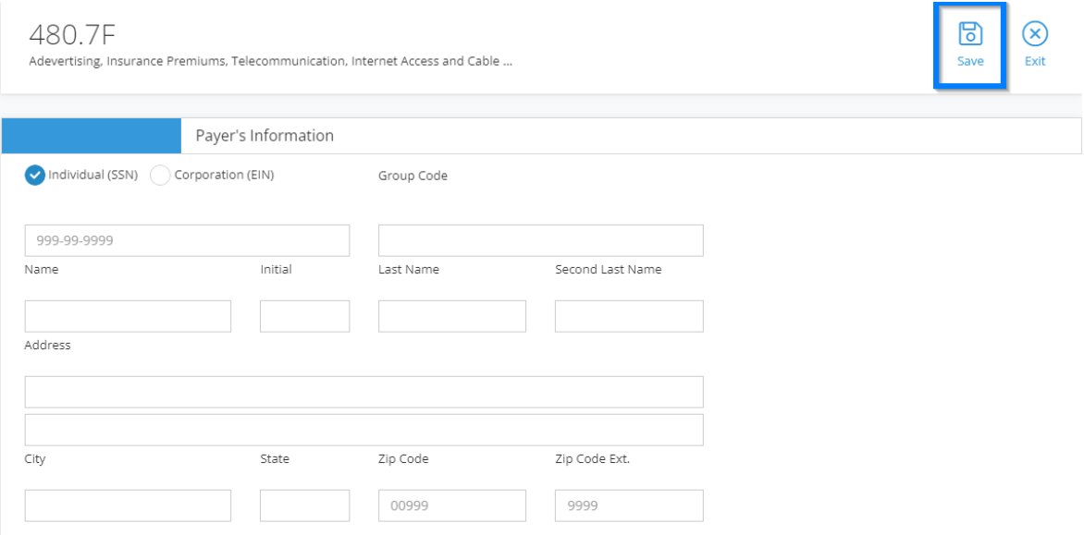
Task: Click the Second Last Name field
Action: [629, 316]
